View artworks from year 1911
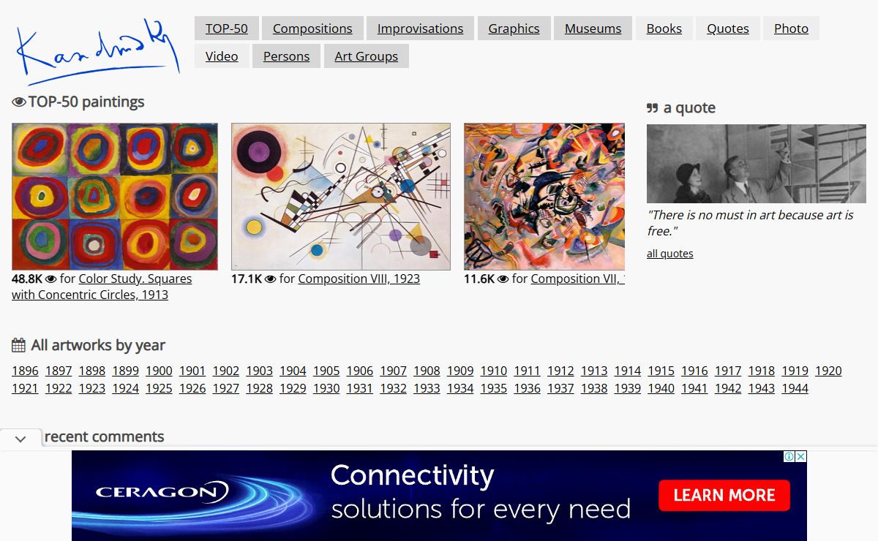Viewport: 878px width, 541px height. 527,371
